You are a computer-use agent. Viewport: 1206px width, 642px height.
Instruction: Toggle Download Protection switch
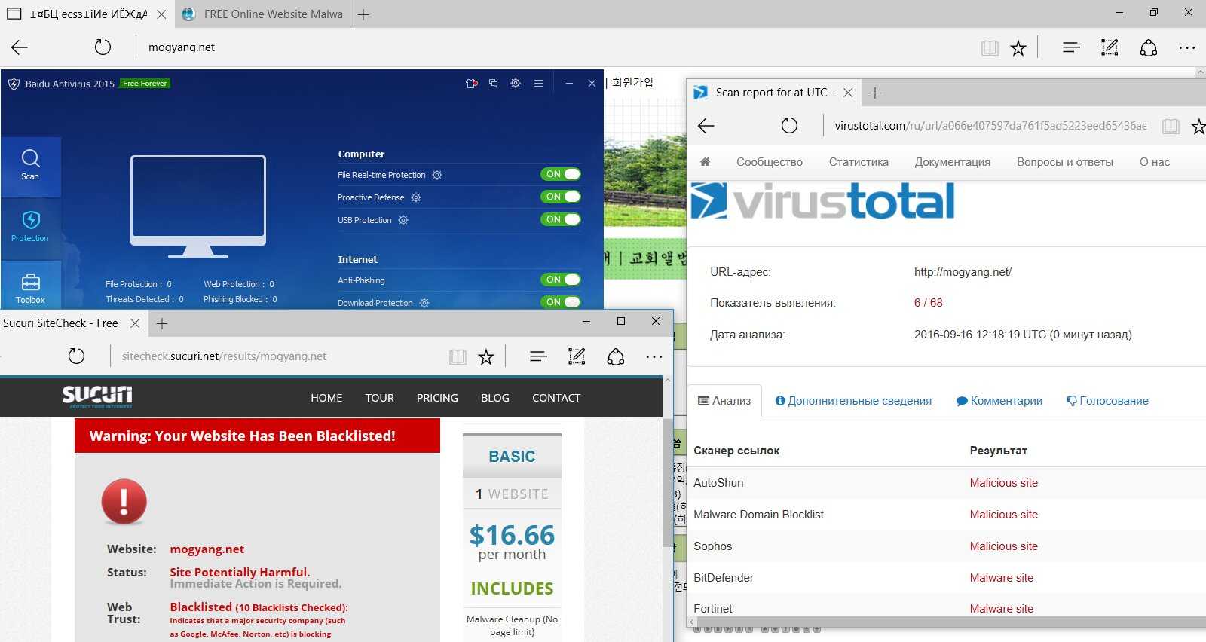coord(561,302)
